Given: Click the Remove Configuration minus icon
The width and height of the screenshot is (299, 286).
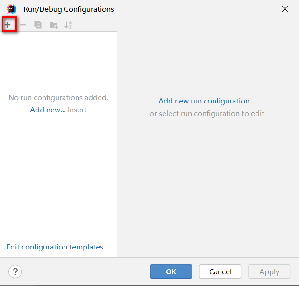Looking at the screenshot, I should (x=23, y=25).
